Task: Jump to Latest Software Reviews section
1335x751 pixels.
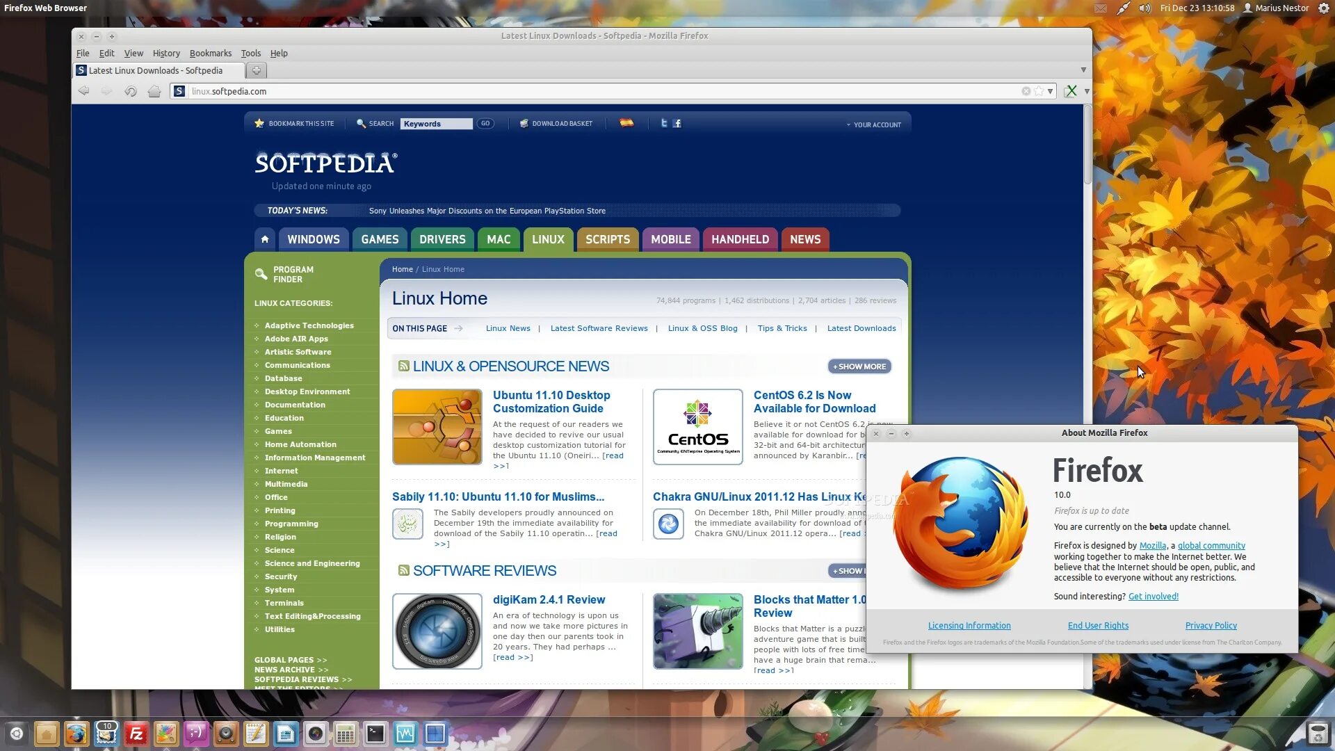Action: point(599,328)
